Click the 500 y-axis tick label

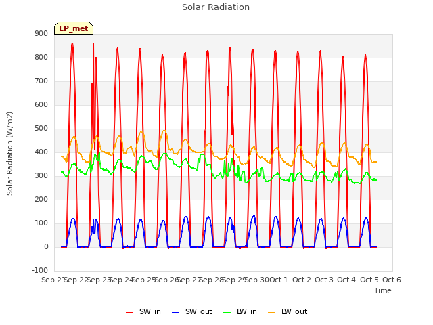pos(41,128)
